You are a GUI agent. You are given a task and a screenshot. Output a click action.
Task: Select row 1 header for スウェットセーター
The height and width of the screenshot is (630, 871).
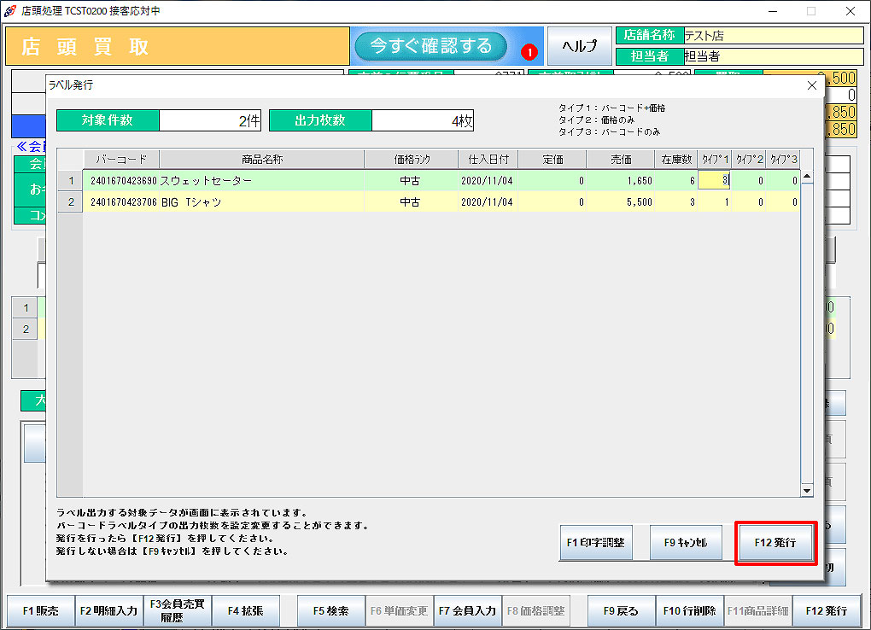pos(70,181)
